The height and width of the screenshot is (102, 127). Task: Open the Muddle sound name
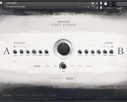pos(108,43)
